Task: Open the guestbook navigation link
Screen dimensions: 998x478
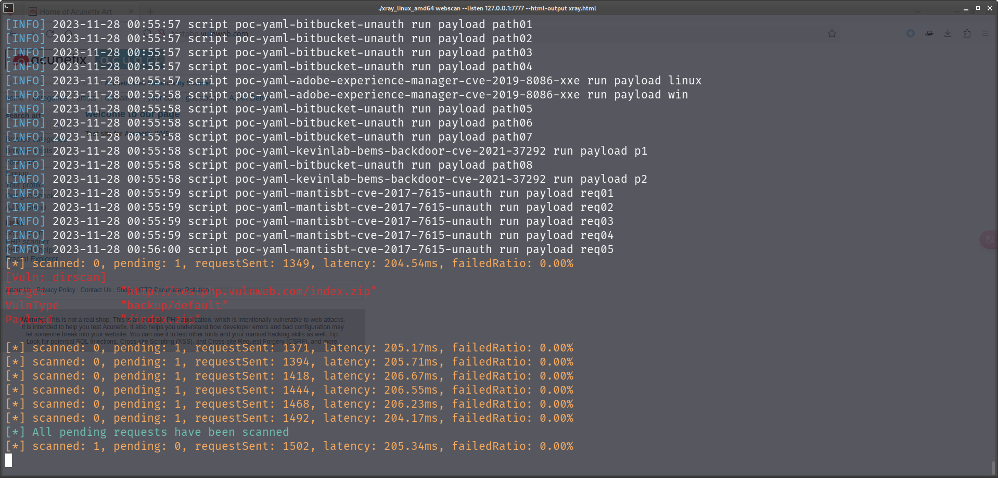Action: 204,97
